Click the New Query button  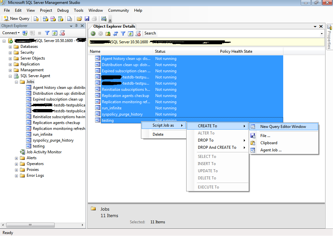[x=16, y=19]
